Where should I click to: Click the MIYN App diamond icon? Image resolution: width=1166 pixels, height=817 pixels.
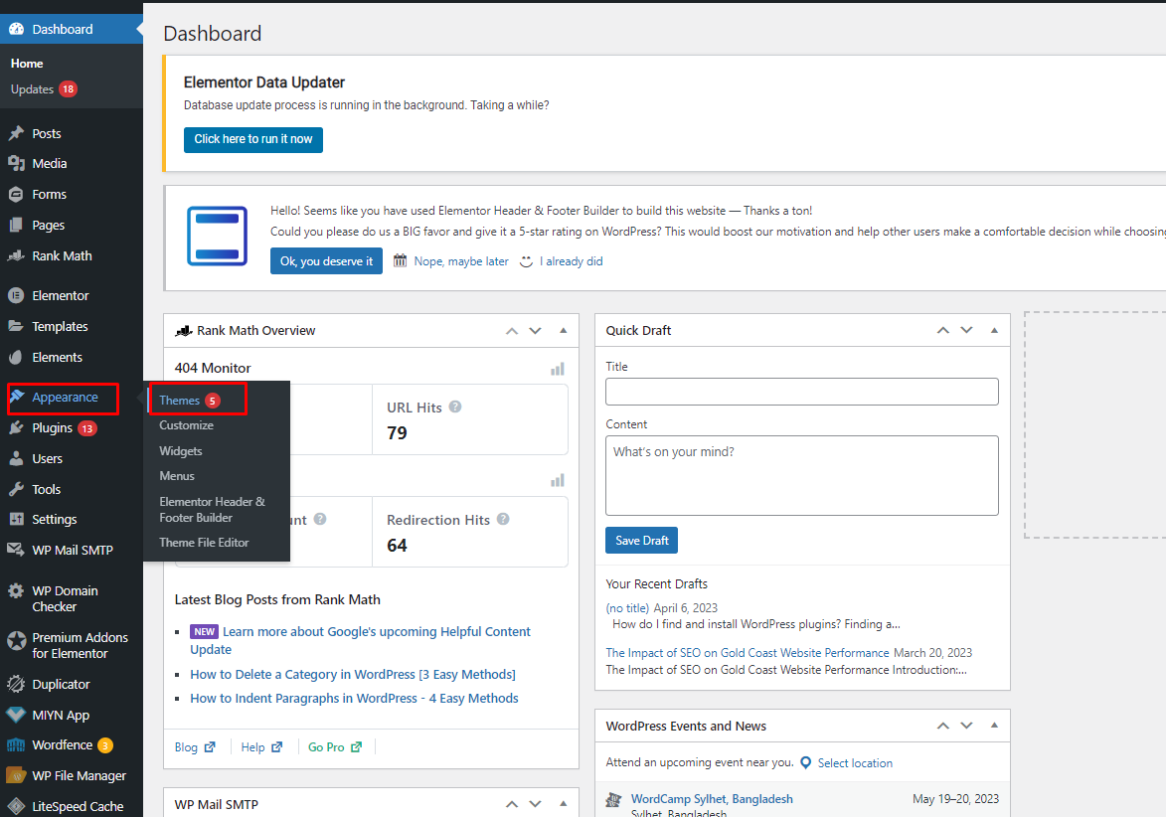[x=16, y=715]
